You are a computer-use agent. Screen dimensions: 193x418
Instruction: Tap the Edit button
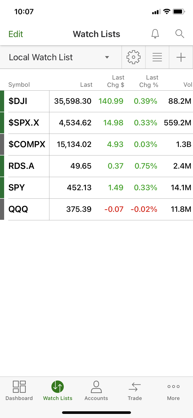pos(16,34)
